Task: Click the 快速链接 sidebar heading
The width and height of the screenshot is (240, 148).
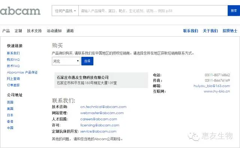Action: 15,46
